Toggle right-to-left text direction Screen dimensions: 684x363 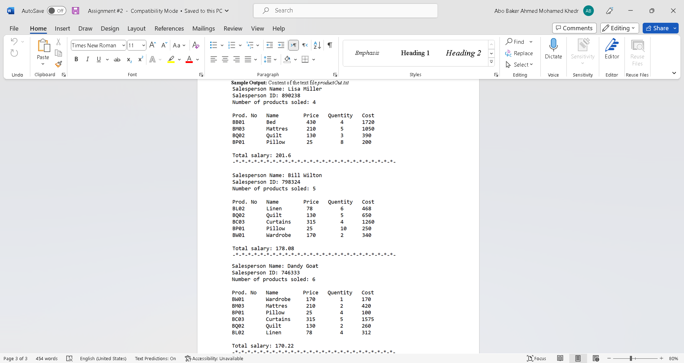pos(305,45)
